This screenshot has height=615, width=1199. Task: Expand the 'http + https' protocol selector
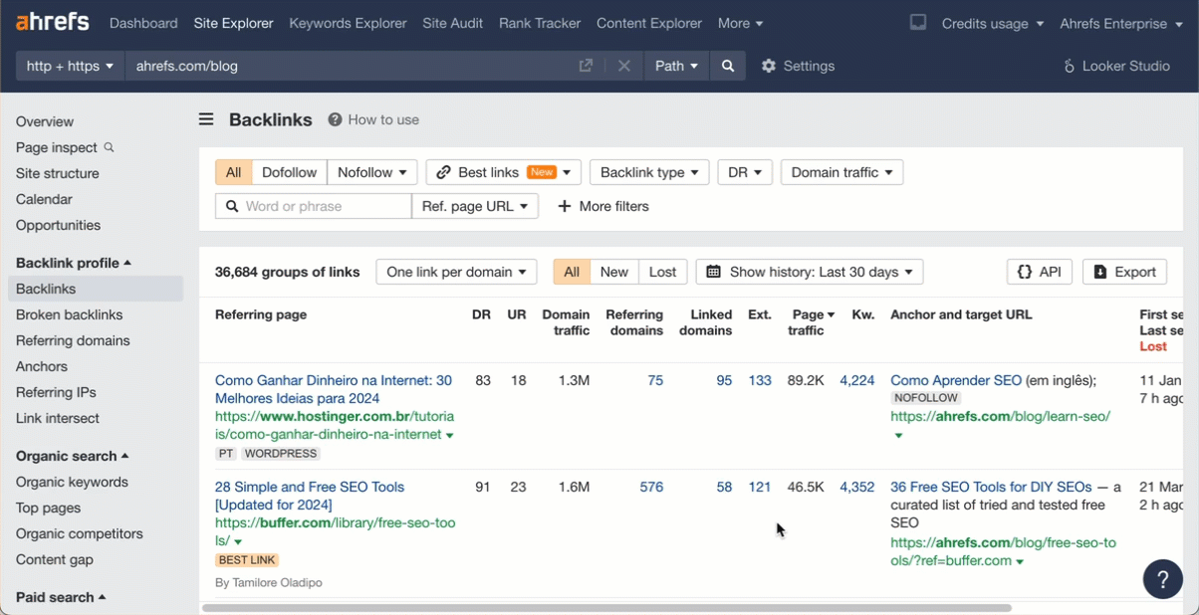[69, 66]
